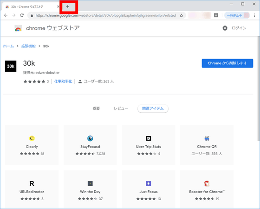Click the padlock site info icon

tap(32, 15)
